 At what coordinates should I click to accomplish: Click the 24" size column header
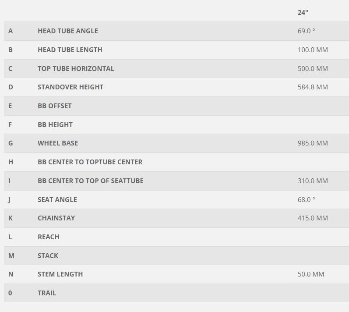[303, 12]
